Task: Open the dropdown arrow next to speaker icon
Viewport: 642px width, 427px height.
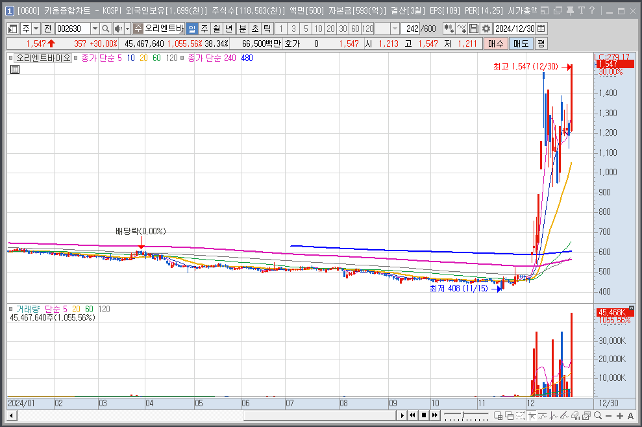Action: [x=127, y=29]
